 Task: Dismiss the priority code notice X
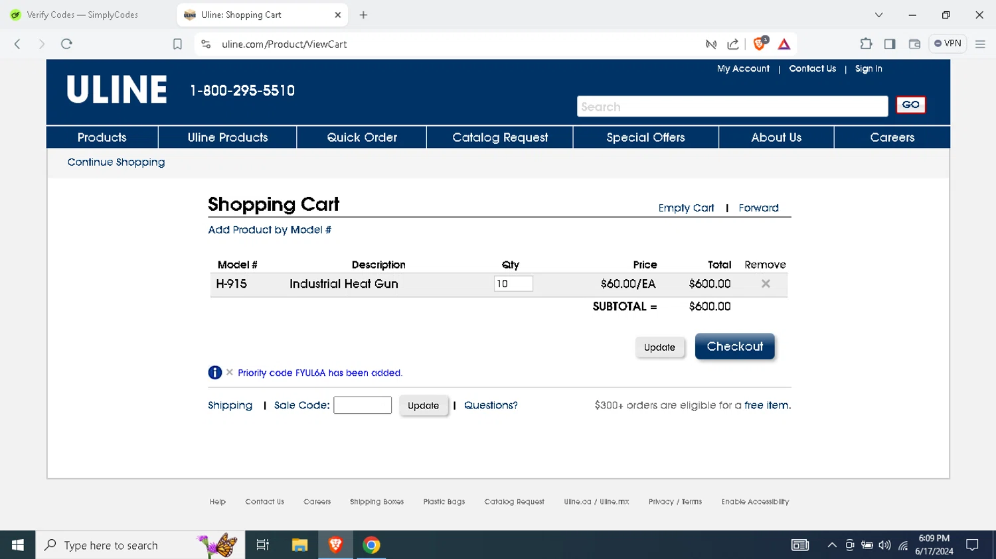[x=230, y=372]
